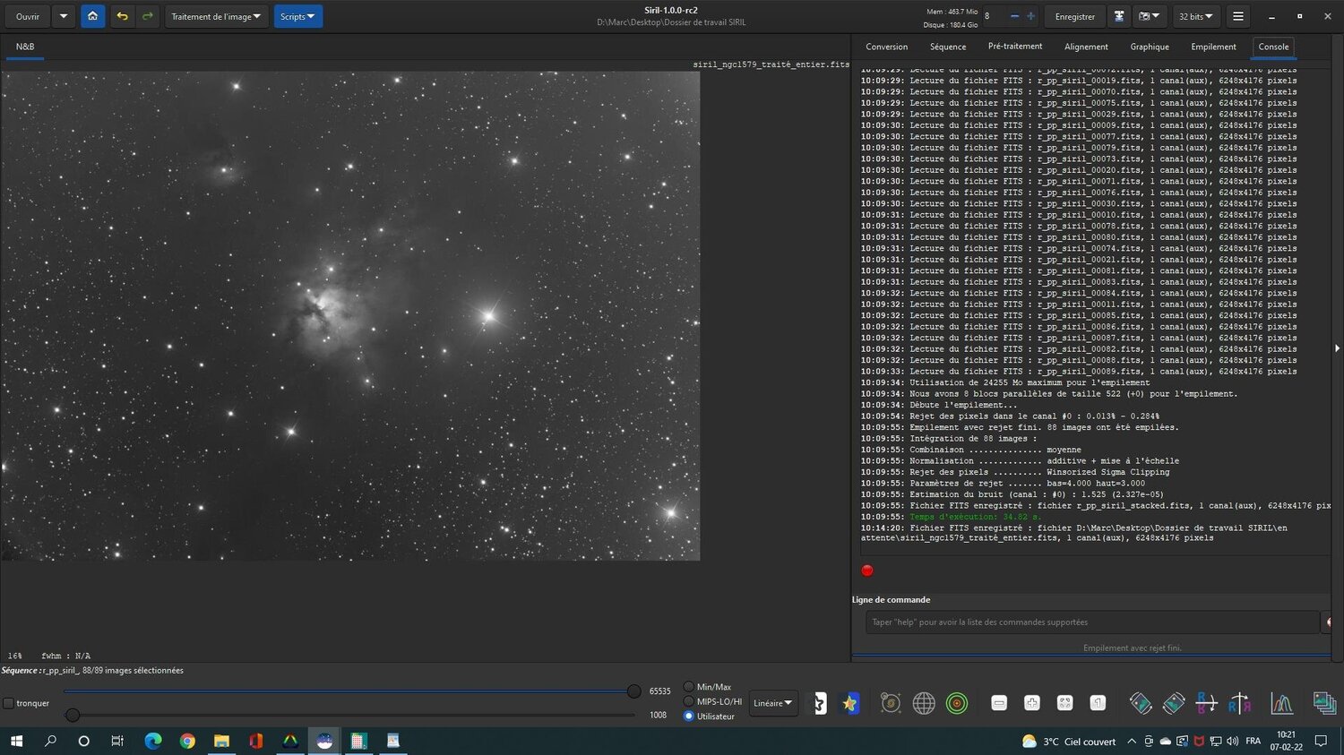Image resolution: width=1344 pixels, height=755 pixels.
Task: Click the command line input field
Action: (1091, 622)
